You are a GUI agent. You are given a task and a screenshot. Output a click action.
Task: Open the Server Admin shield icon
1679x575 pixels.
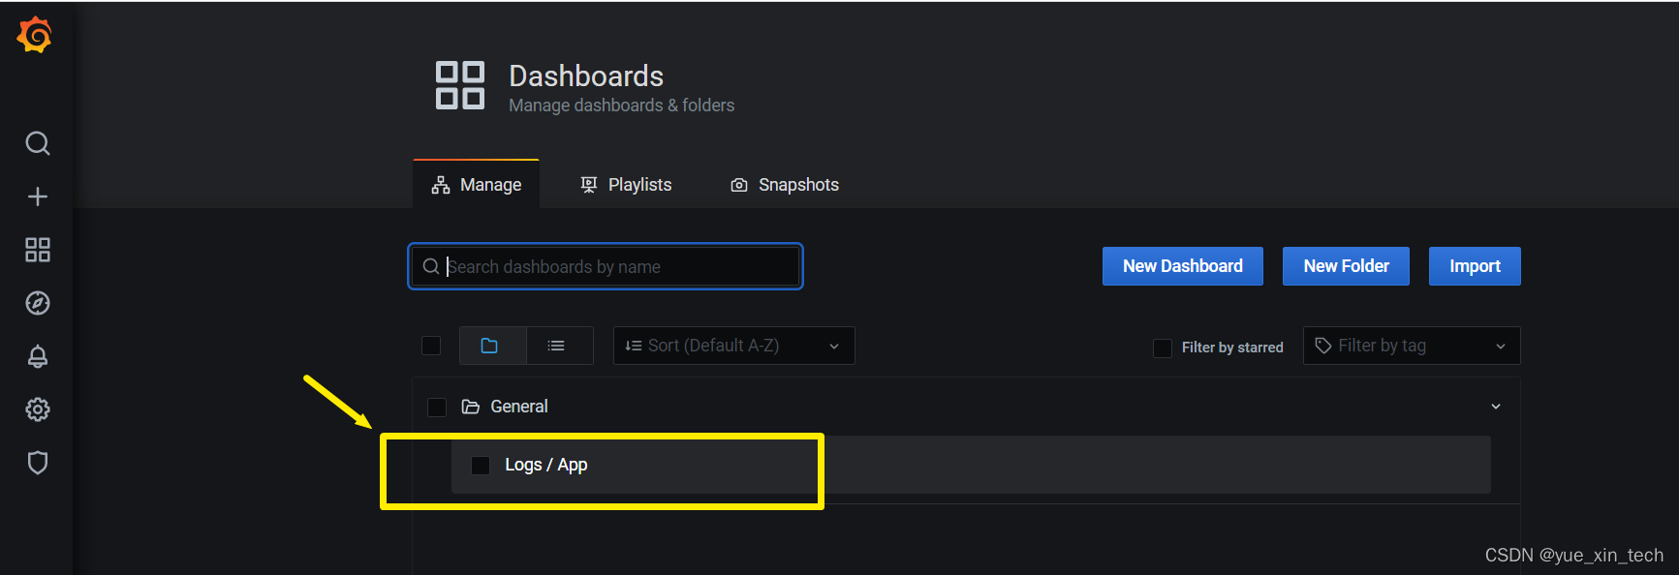38,463
